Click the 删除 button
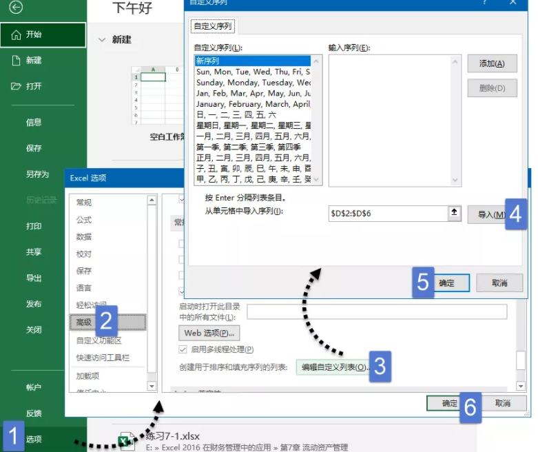 tap(492, 88)
